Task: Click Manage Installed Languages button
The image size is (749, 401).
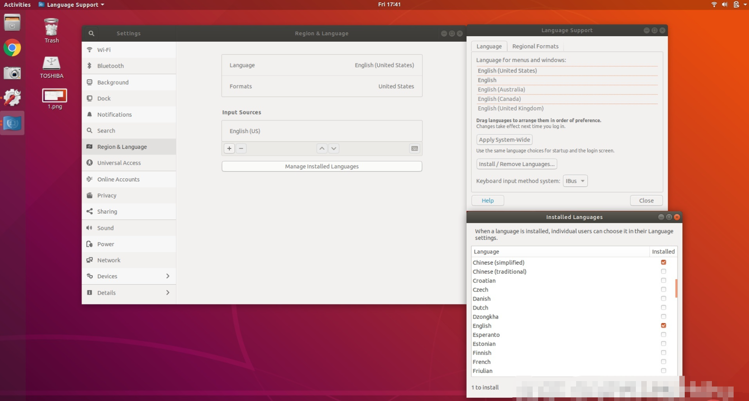Action: point(322,167)
